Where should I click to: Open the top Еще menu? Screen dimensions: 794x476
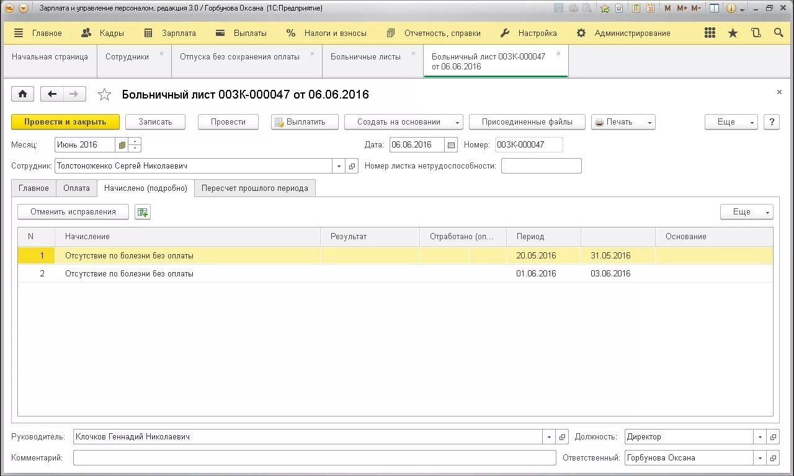(731, 122)
